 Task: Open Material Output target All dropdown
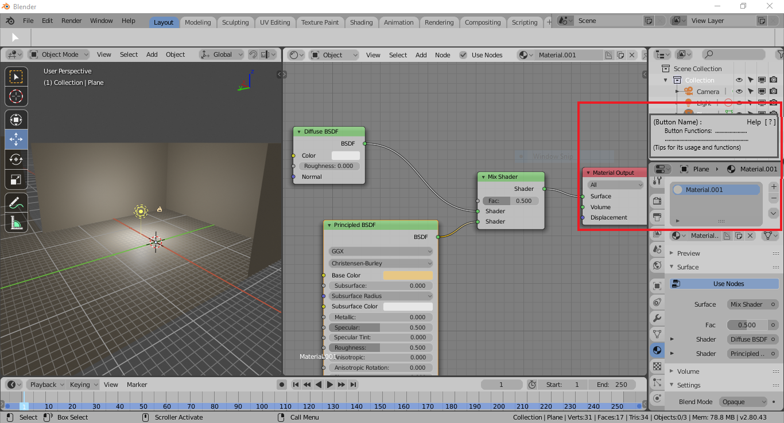coord(615,185)
